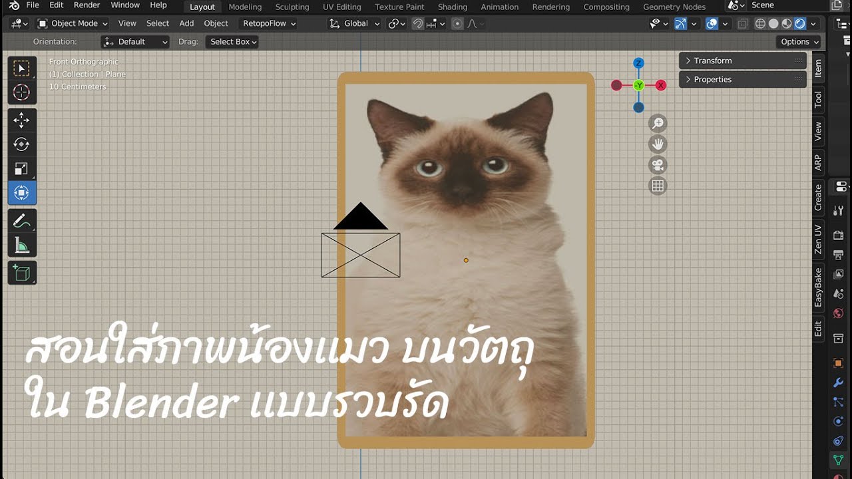852x479 pixels.
Task: Open the Physics properties tab
Action: click(x=839, y=421)
